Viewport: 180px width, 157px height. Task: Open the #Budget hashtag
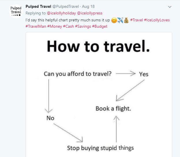tap(100, 27)
